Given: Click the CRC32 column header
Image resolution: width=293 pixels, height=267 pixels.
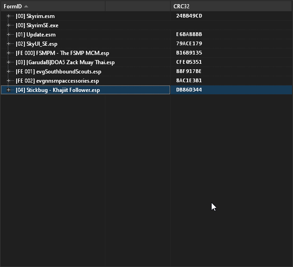Looking at the screenshot, I should tap(231, 6).
